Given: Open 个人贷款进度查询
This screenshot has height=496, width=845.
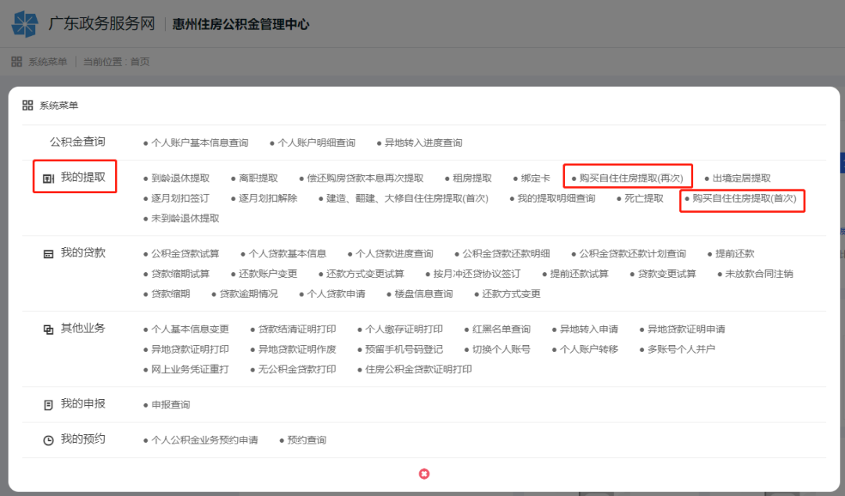Looking at the screenshot, I should click(394, 254).
